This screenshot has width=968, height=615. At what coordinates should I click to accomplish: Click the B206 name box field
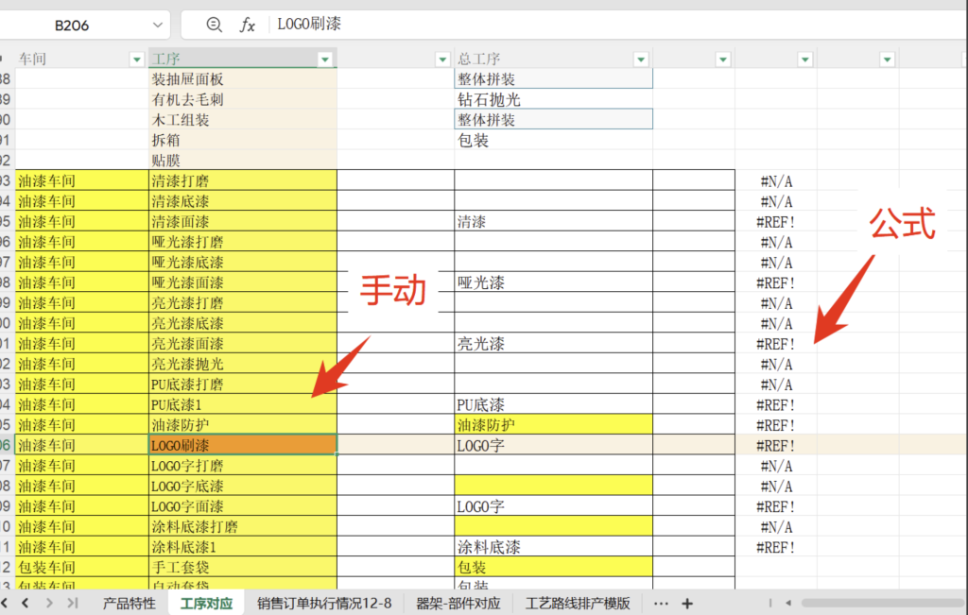click(x=72, y=26)
